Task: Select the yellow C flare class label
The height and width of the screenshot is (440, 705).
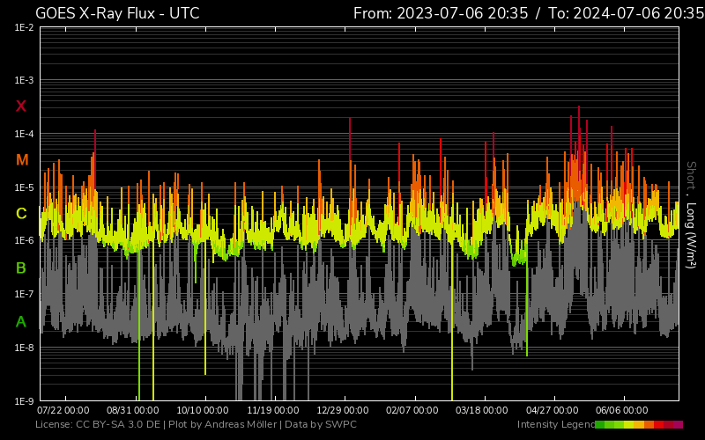Action: [21, 214]
